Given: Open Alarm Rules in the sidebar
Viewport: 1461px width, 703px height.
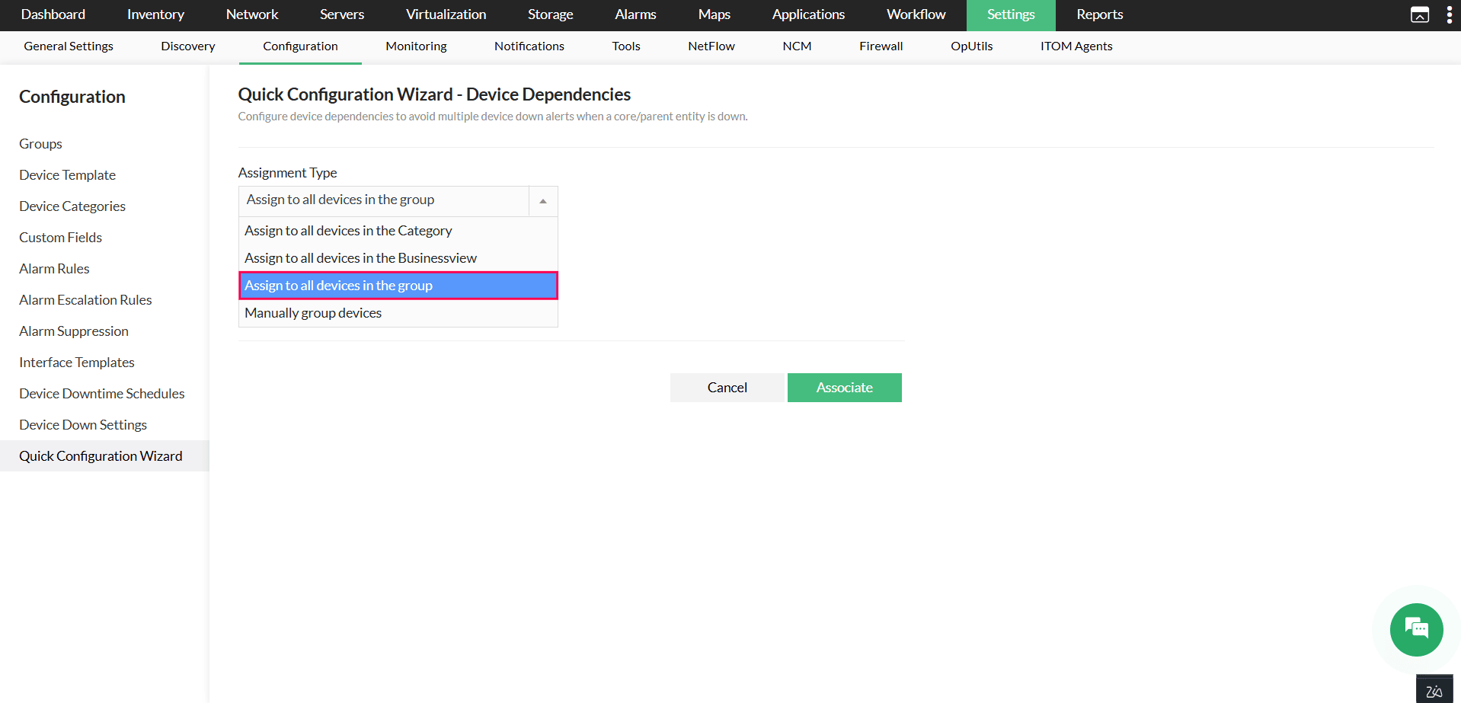Looking at the screenshot, I should coord(54,268).
